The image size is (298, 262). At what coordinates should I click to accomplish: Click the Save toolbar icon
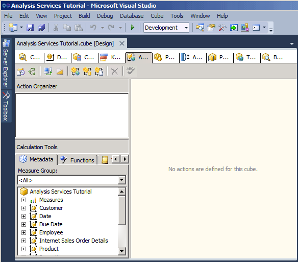click(30, 28)
